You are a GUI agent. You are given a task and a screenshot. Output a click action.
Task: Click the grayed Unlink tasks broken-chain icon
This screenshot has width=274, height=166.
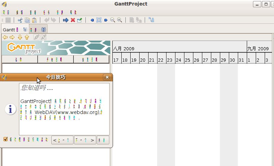tap(43, 37)
